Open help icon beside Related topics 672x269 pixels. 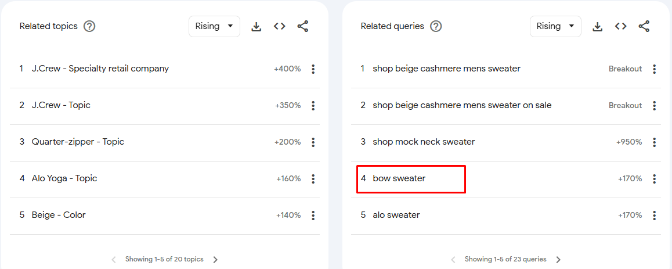pos(89,26)
